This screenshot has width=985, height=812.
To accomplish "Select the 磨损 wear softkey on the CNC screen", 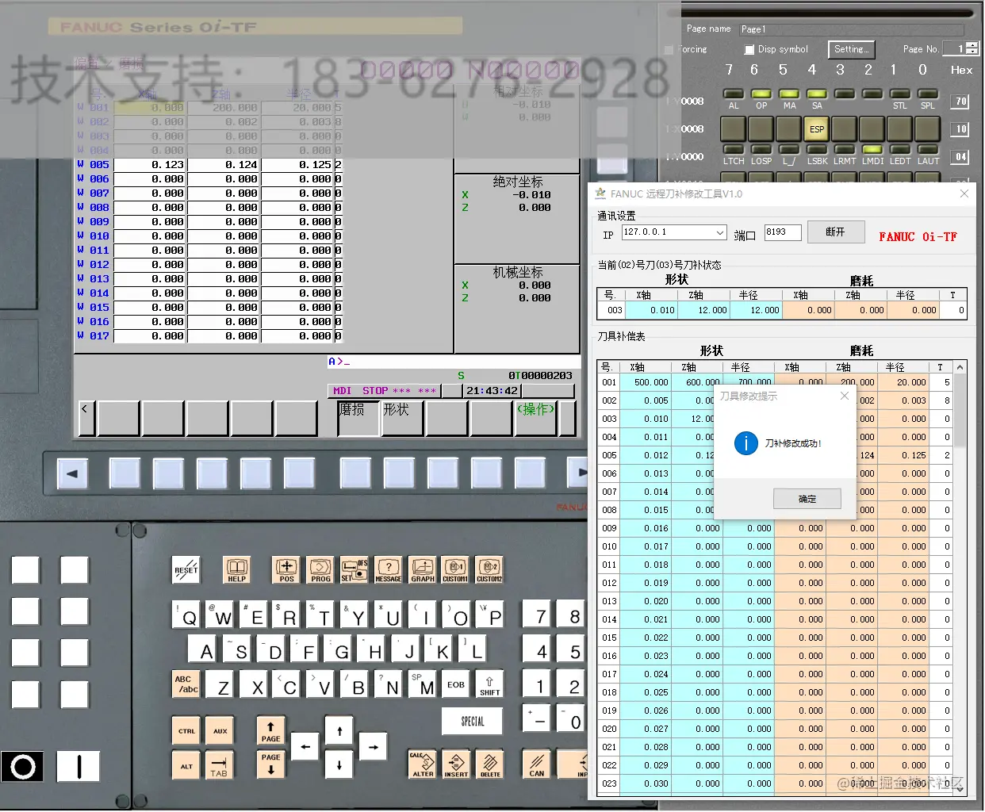I will (x=358, y=418).
